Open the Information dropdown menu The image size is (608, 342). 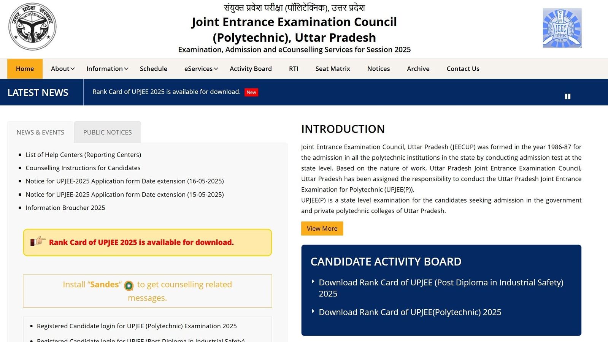point(107,69)
